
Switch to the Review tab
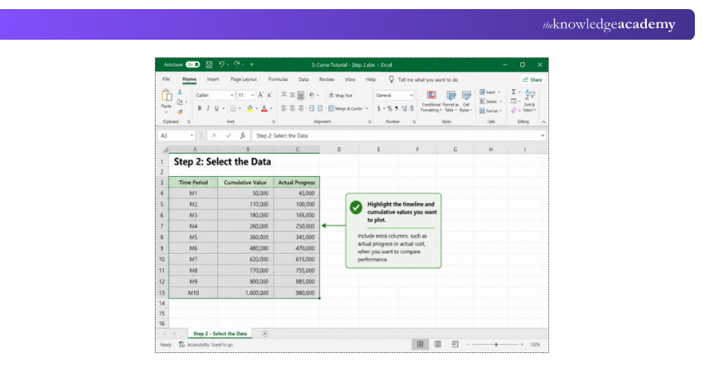pos(327,79)
